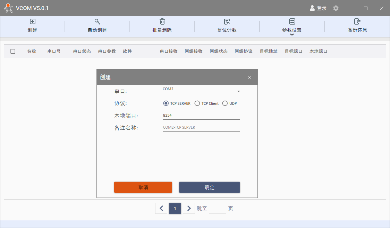Click the 批量删除 trash icon
390x228 pixels.
pos(162,22)
